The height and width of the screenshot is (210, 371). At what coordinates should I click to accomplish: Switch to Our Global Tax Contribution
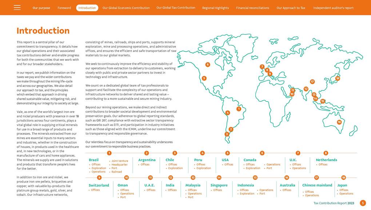pos(176,8)
